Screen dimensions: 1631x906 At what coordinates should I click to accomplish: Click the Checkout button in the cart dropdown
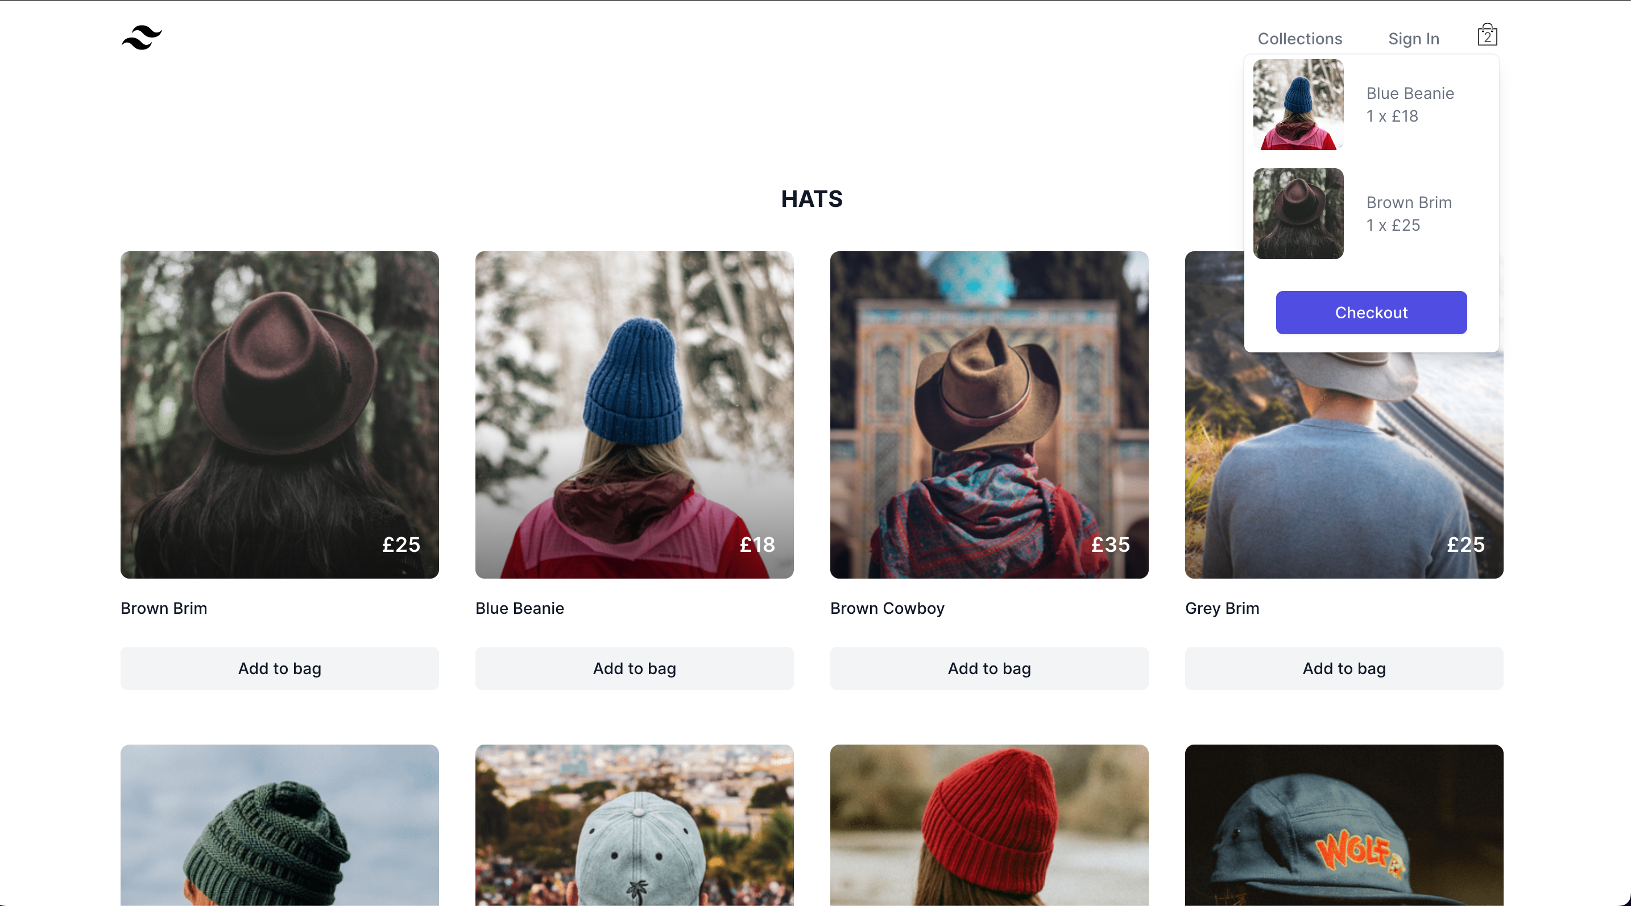(1371, 312)
